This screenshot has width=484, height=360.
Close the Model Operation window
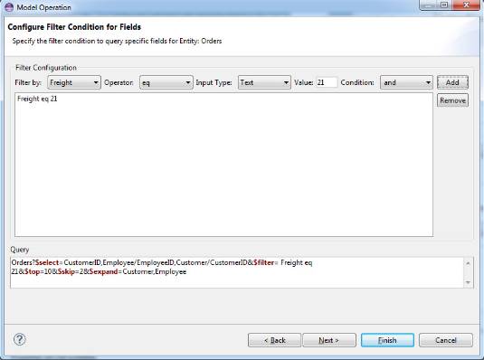tap(466, 5)
